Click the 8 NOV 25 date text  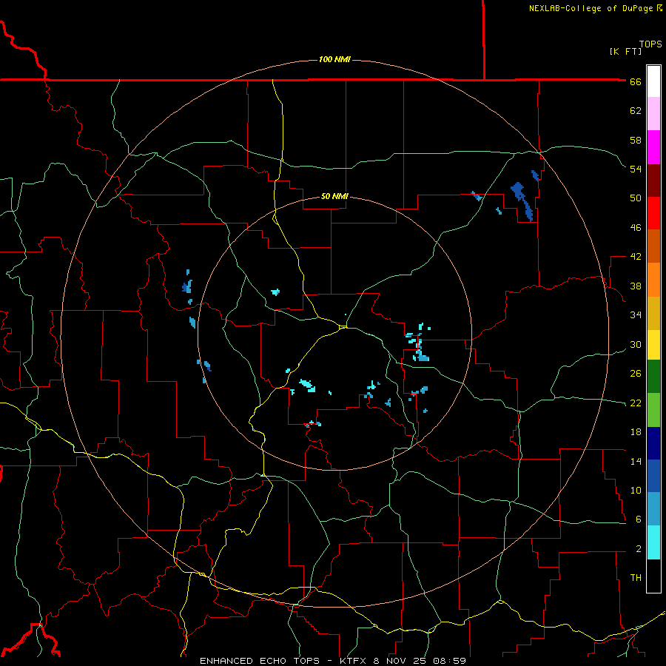401,661
